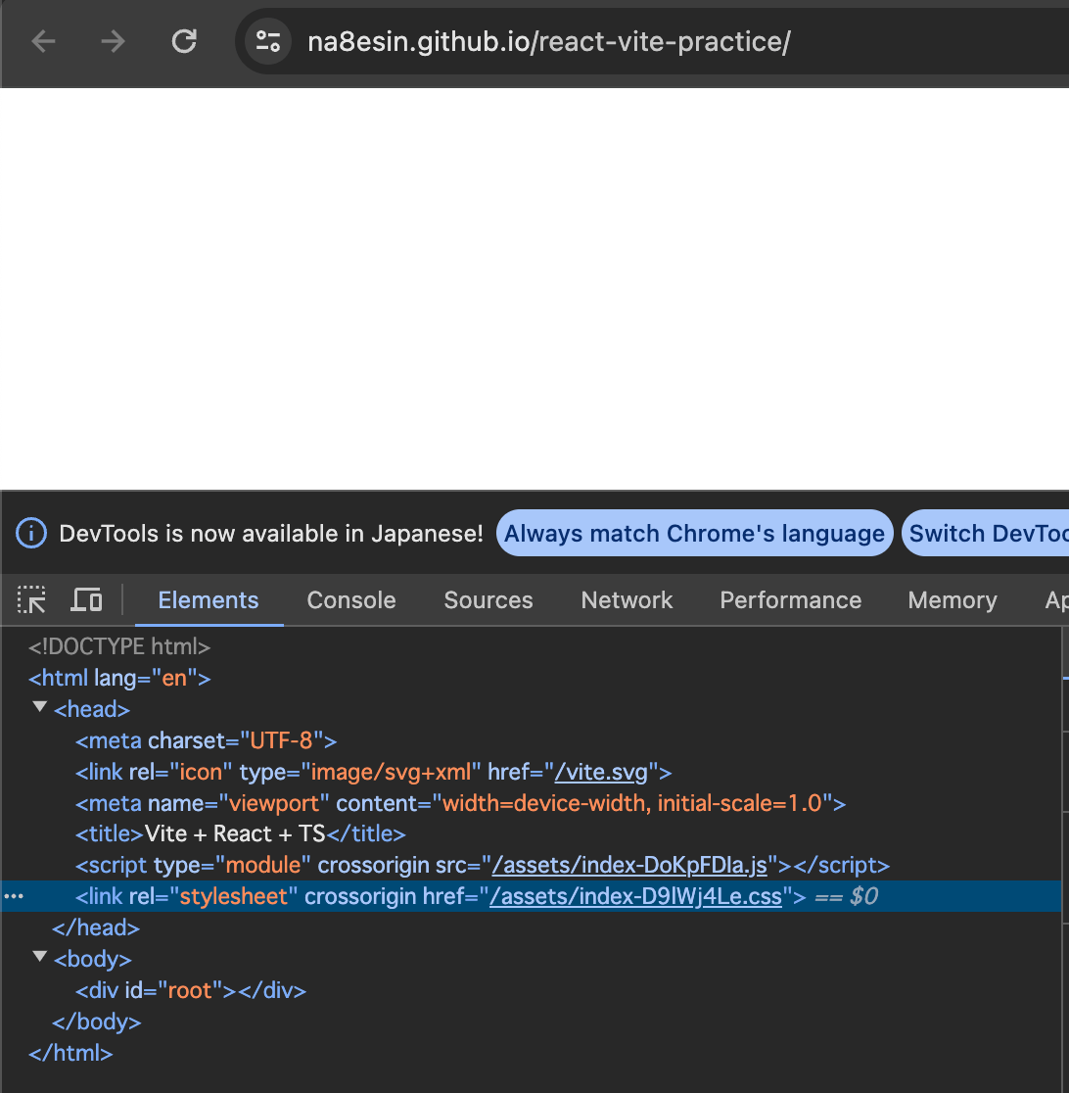
Task: Click the Switch DevTools button
Action: [986, 533]
